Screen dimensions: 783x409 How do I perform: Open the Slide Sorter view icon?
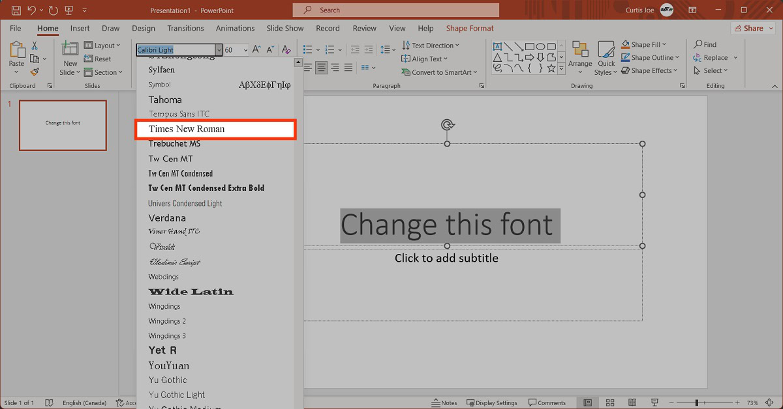tap(610, 403)
